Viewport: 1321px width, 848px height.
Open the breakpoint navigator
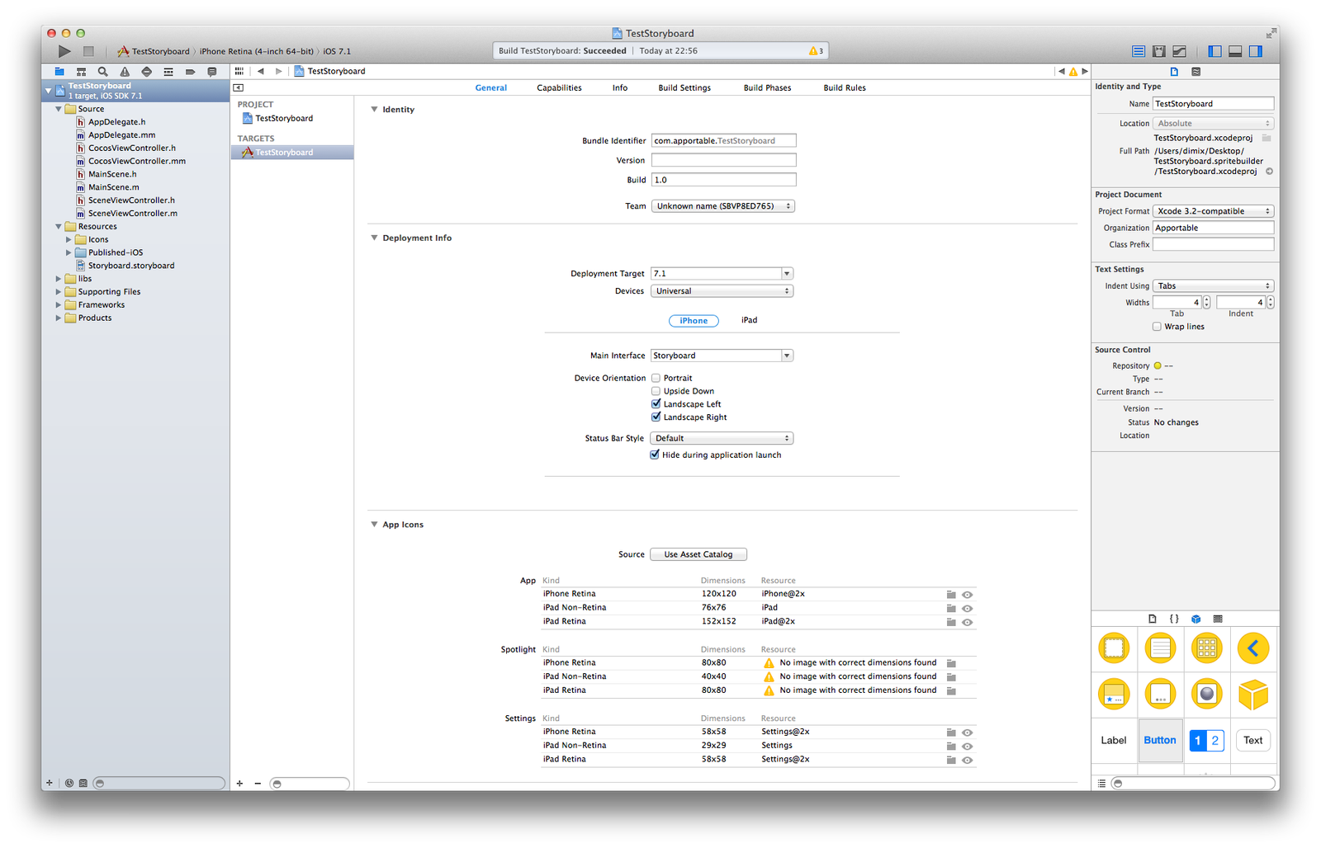(190, 72)
